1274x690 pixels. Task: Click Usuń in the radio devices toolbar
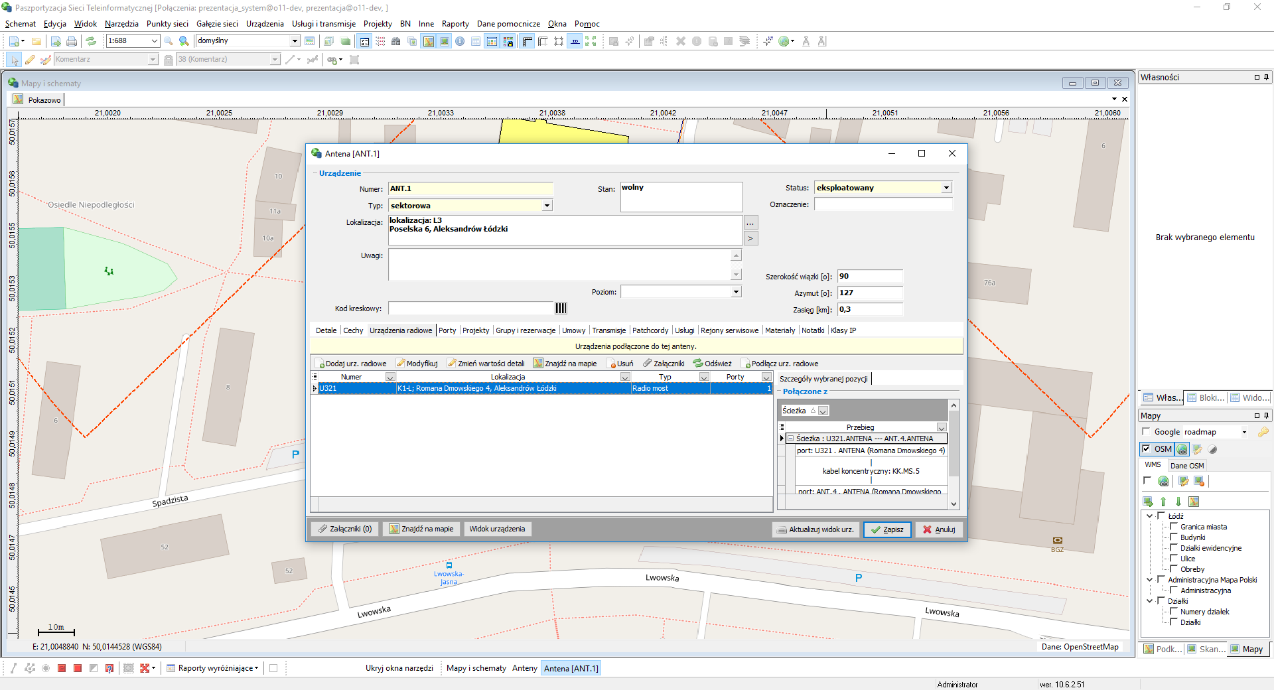620,364
